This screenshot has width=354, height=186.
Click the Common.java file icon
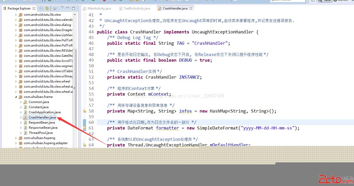point(25,102)
